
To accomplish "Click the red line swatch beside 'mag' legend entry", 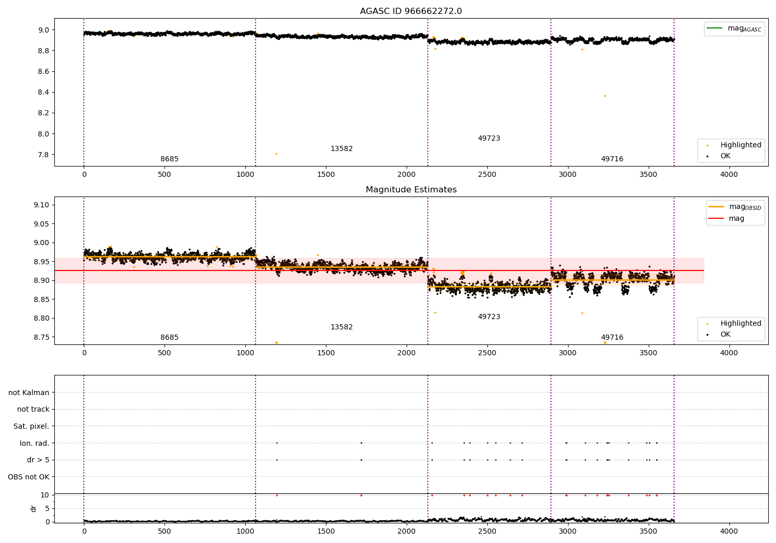I will pyautogui.click(x=717, y=218).
